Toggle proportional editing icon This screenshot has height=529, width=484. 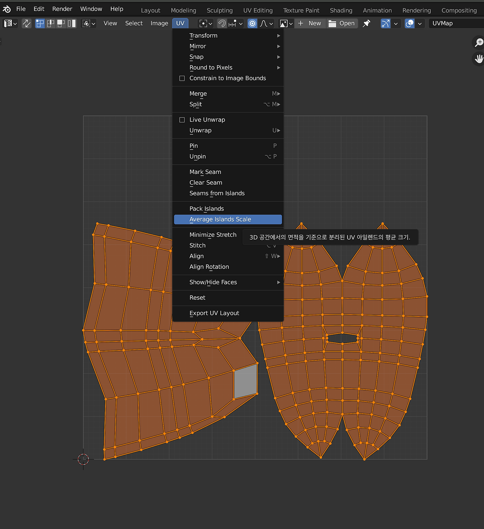coord(252,23)
